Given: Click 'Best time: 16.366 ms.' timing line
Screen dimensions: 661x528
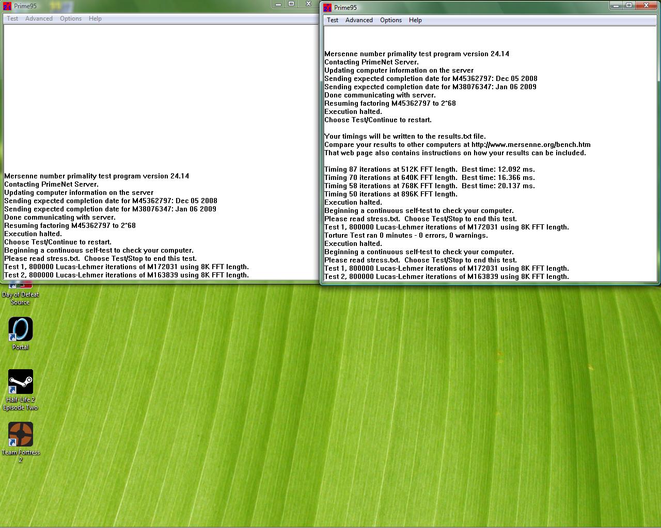Looking at the screenshot, I should point(430,178).
